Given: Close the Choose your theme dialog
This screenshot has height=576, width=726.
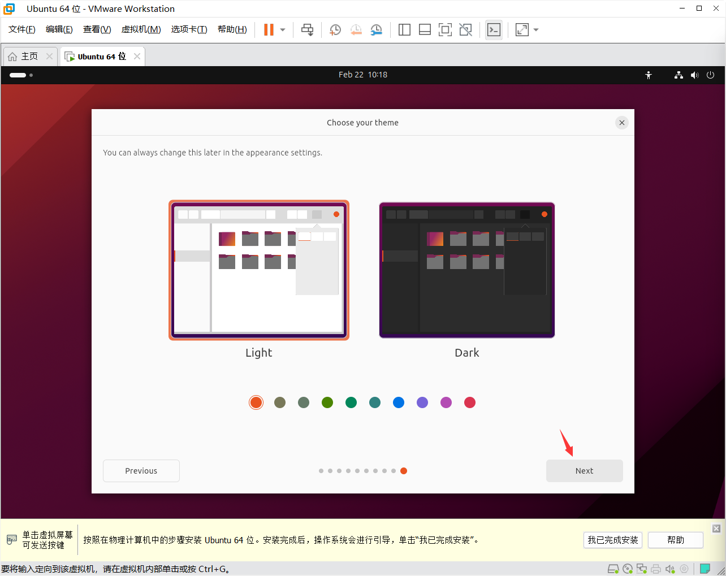Looking at the screenshot, I should [x=622, y=123].
